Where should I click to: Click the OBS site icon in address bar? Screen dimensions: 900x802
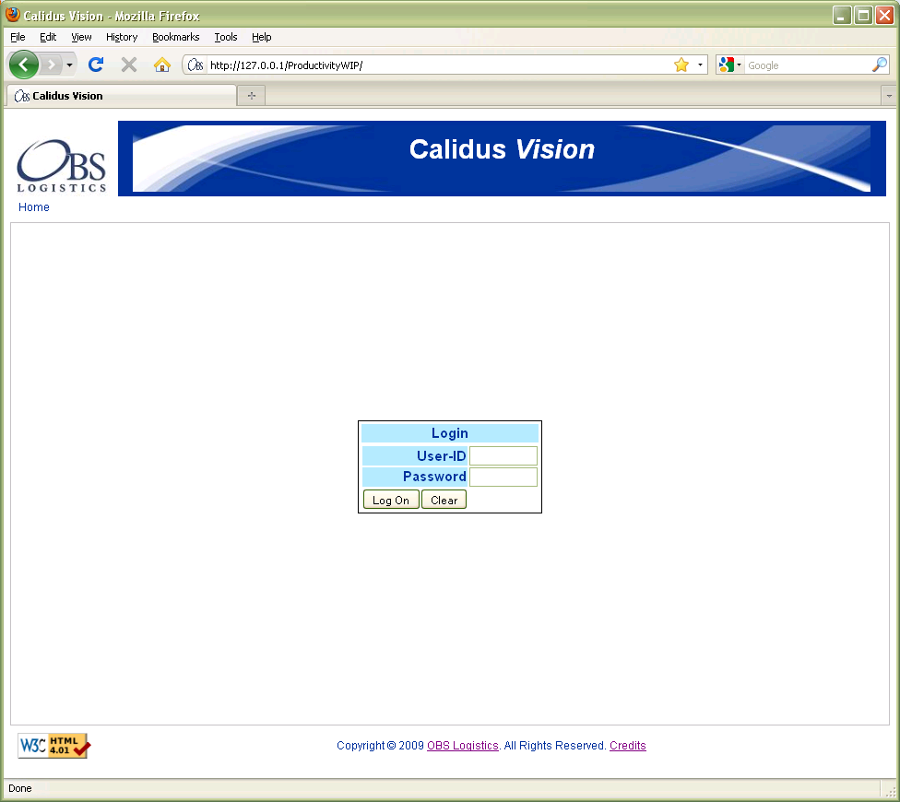(x=195, y=65)
